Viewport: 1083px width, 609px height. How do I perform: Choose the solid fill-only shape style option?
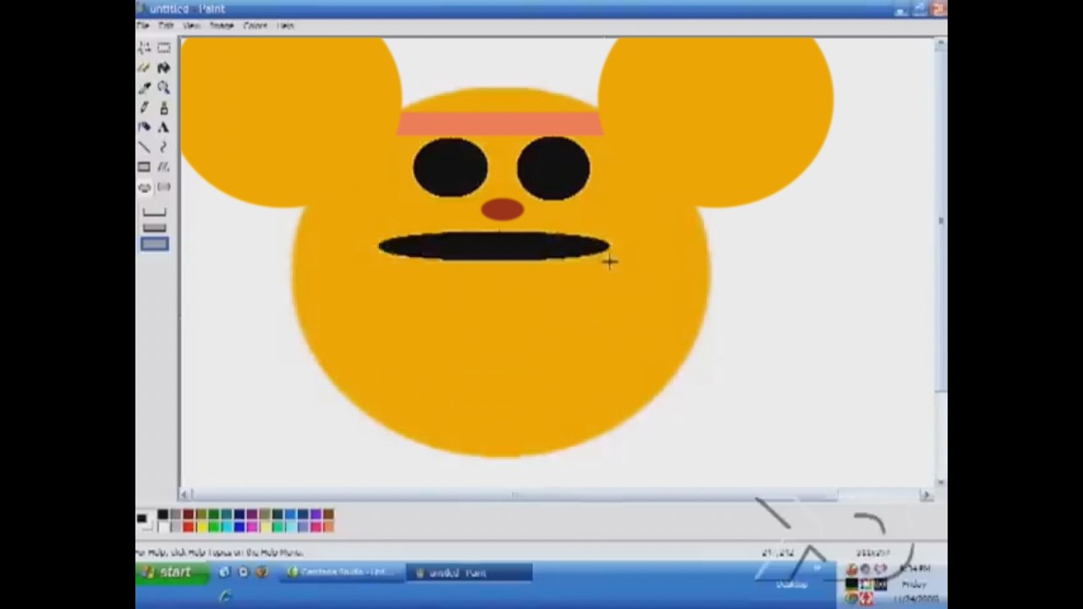click(154, 244)
